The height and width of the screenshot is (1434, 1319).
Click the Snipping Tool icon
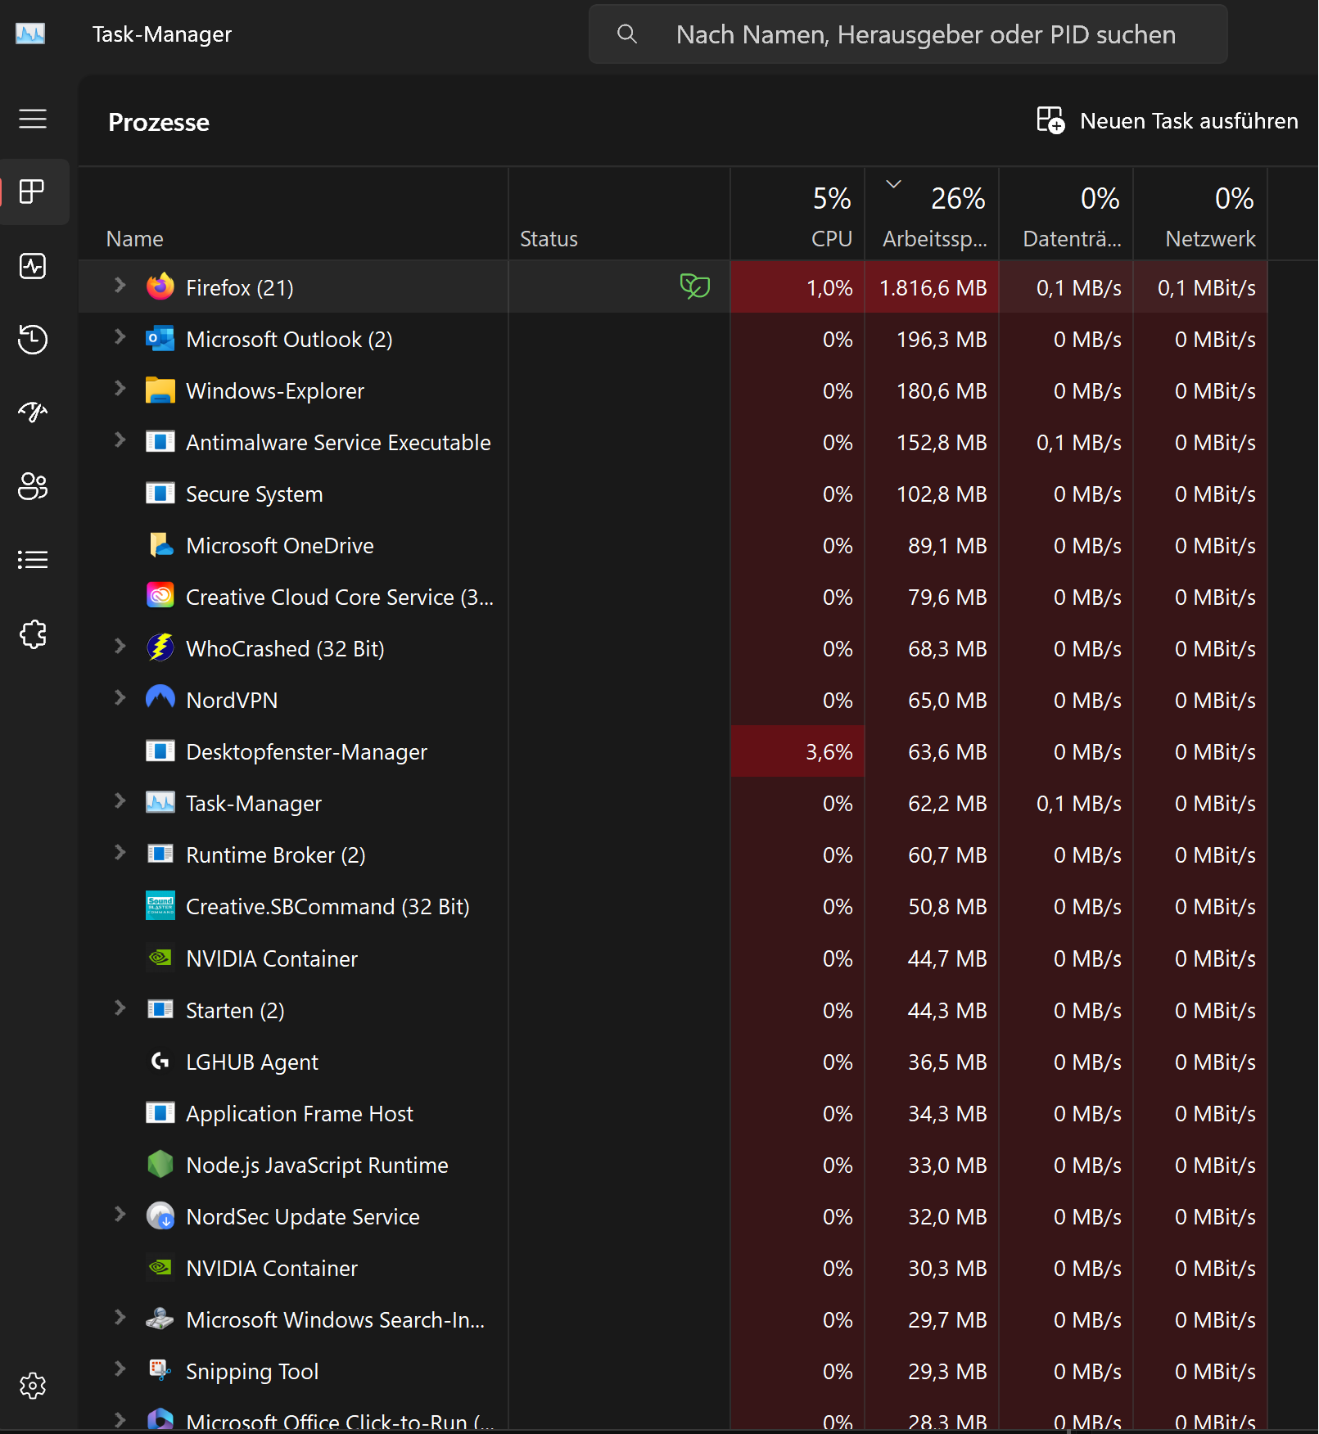point(160,1370)
